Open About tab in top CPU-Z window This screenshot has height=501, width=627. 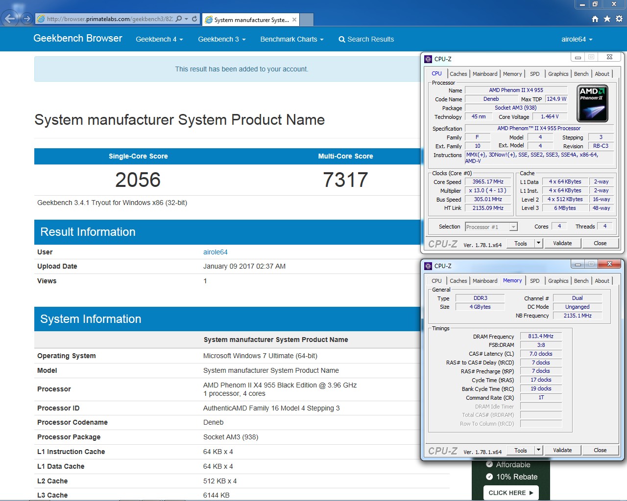602,74
